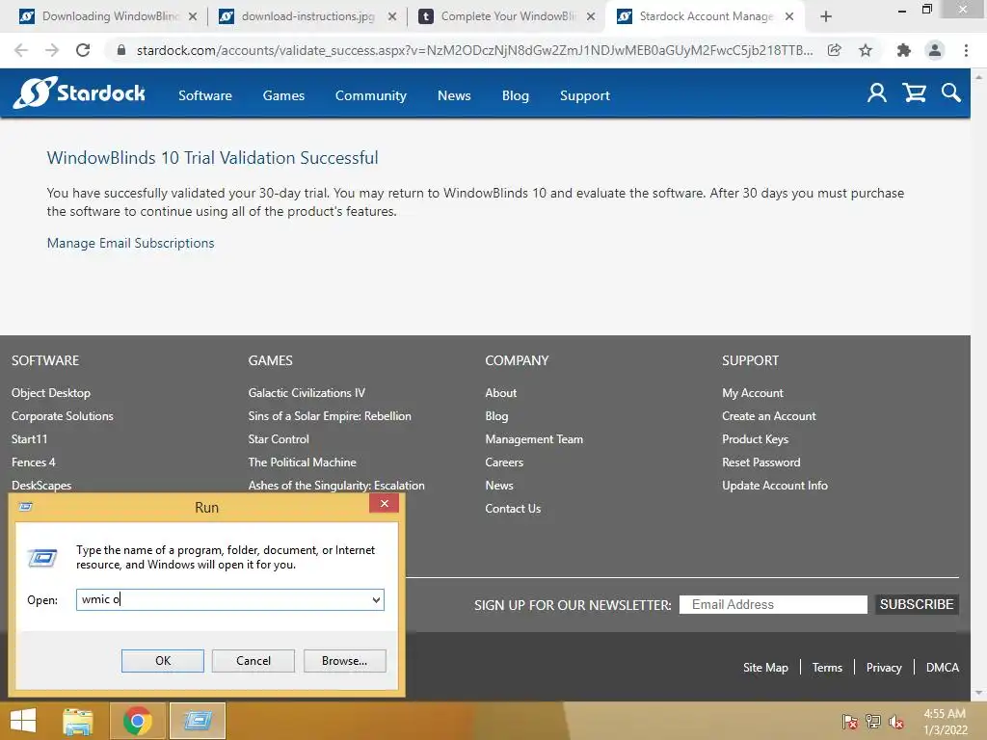Screen dimensions: 987x740
Task: Click the Windows Start button
Action: [x=23, y=721]
